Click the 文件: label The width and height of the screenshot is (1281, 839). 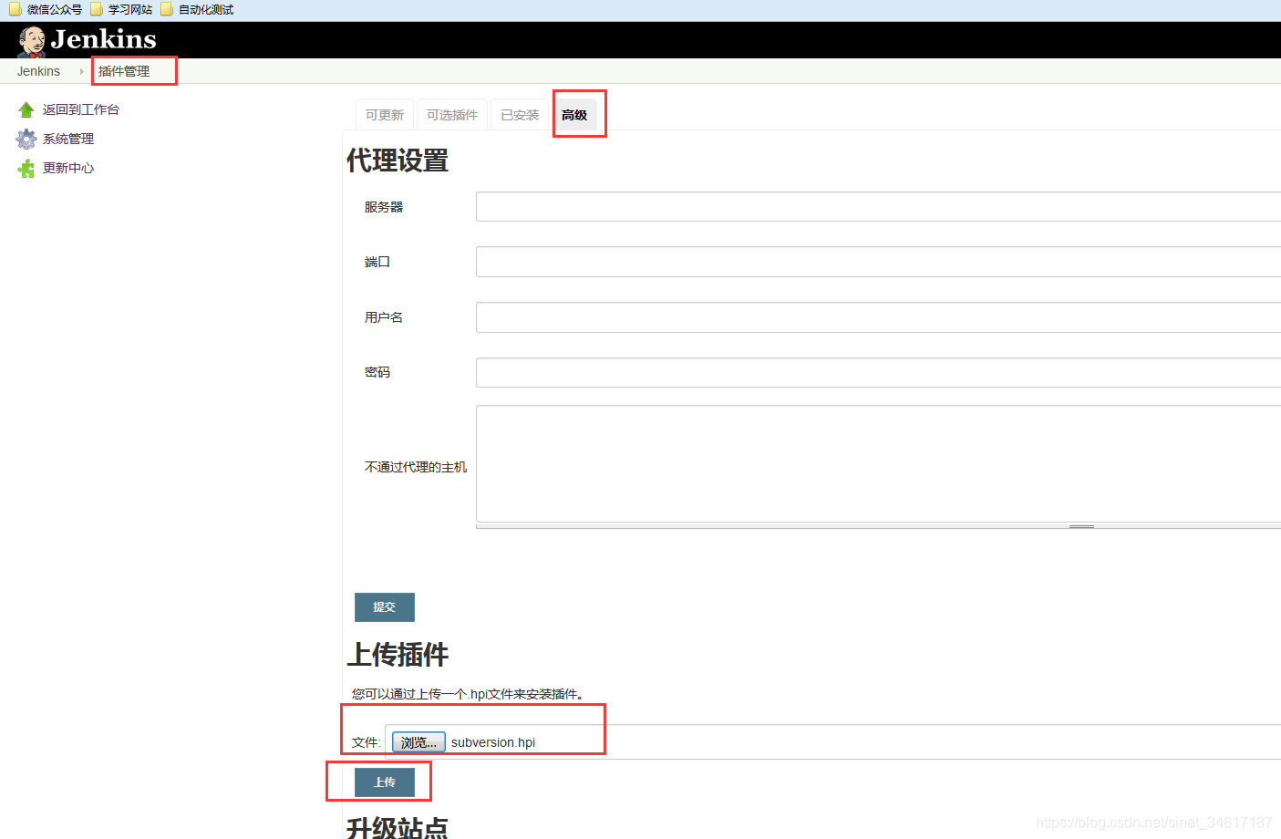(x=366, y=742)
